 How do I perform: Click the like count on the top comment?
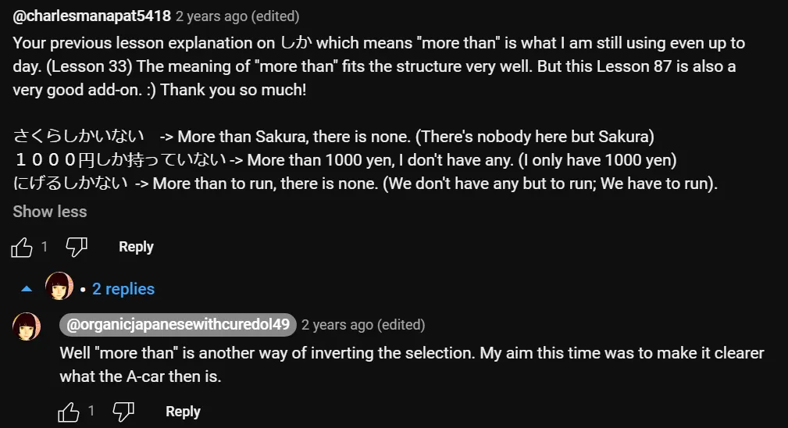pyautogui.click(x=45, y=247)
